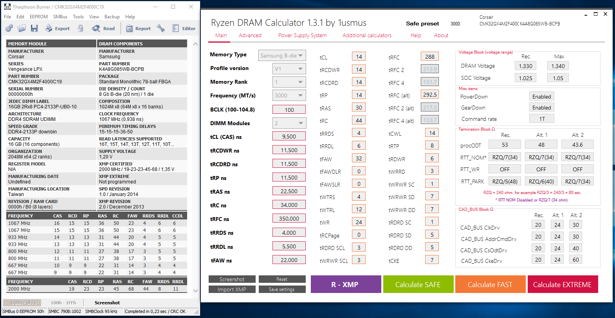Click the padlock icon in Thaiphoon toolbar
Viewport: 615px width, 318px height.
(81, 28)
